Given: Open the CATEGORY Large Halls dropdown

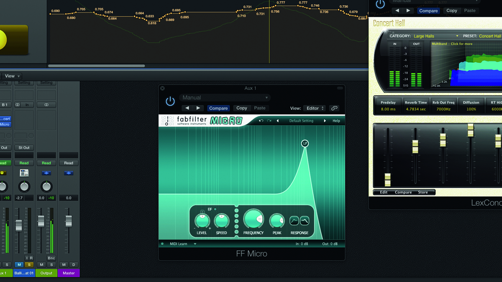Looking at the screenshot, I should point(435,36).
